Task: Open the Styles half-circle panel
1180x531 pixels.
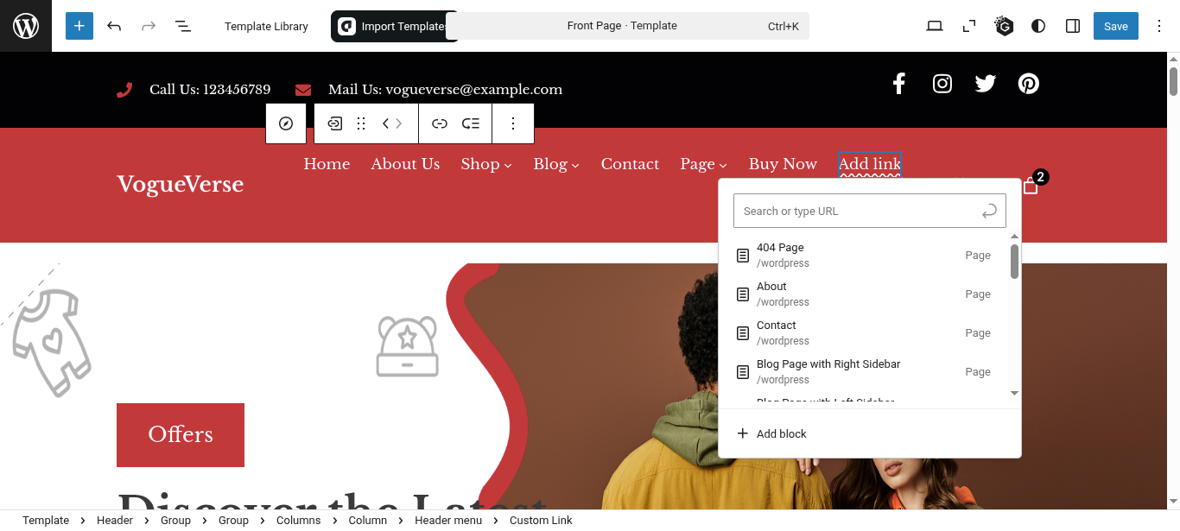Action: point(1038,26)
